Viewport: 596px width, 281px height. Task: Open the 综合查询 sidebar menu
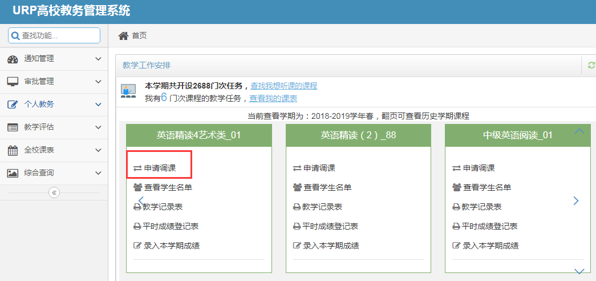point(54,173)
